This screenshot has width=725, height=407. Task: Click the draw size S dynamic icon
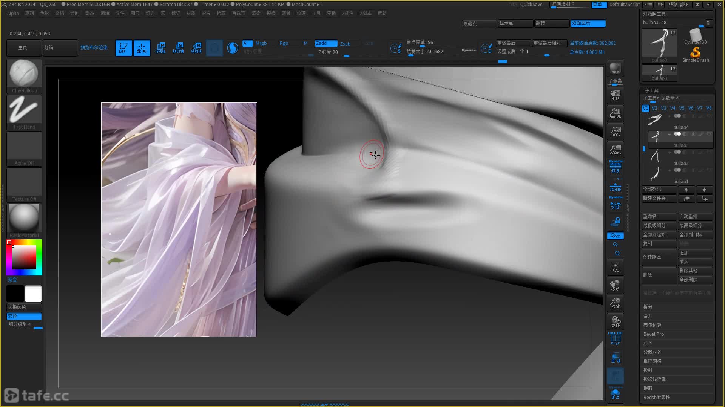396,48
